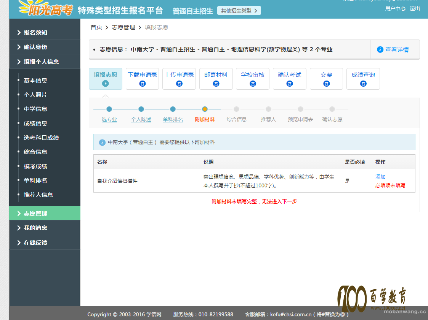Click the 单科排名 step label link
428x320 pixels.
pos(173,119)
